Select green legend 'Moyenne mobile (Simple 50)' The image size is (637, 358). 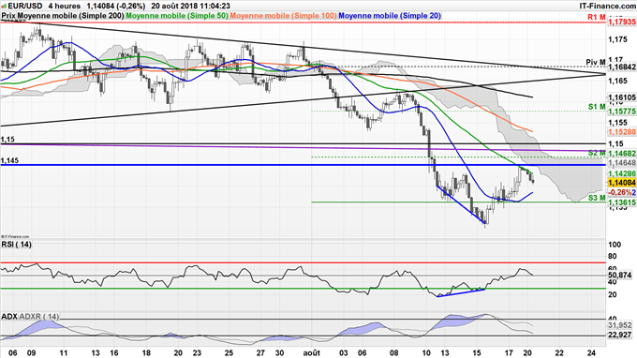[x=177, y=16]
